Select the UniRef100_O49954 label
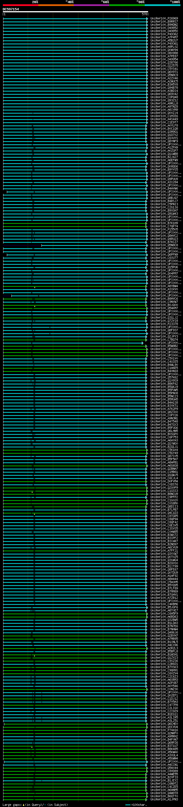 pos(164,59)
